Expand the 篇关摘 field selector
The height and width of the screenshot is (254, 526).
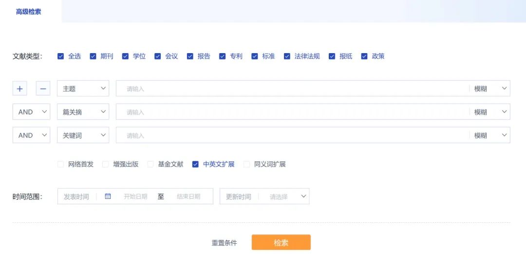[x=83, y=112]
